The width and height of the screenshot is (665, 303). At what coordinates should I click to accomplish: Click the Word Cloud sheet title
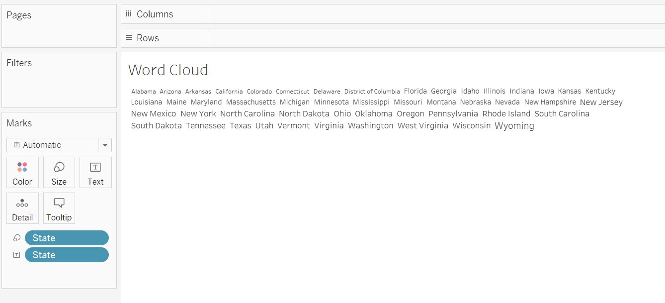(168, 70)
